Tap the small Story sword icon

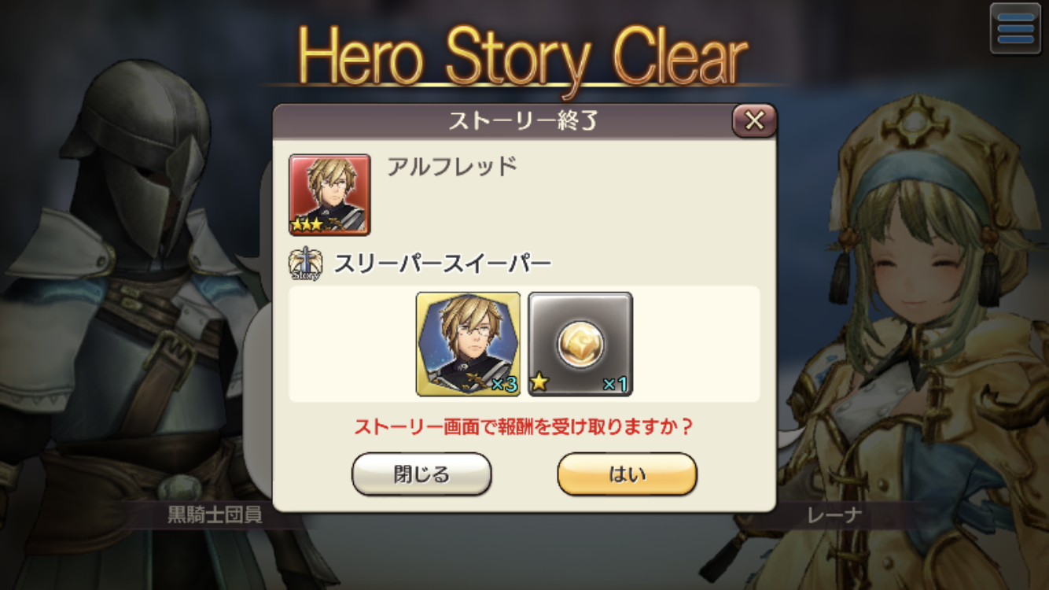[306, 264]
